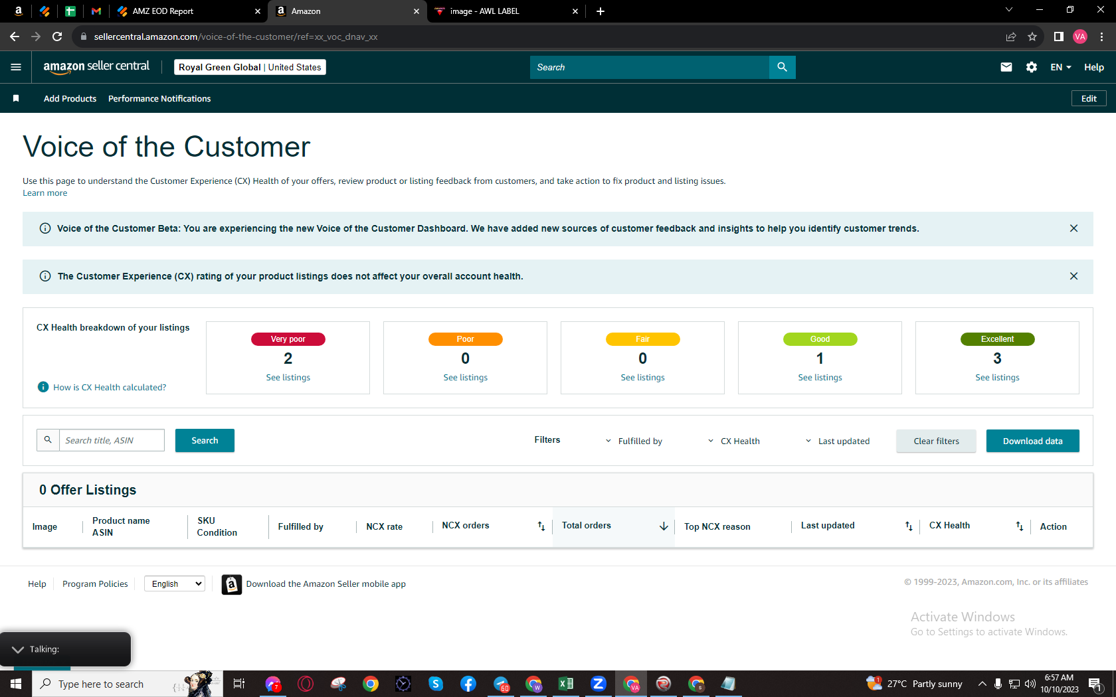Expand the Talking panel chevron
Viewport: 1116px width, 697px height.
(x=18, y=649)
